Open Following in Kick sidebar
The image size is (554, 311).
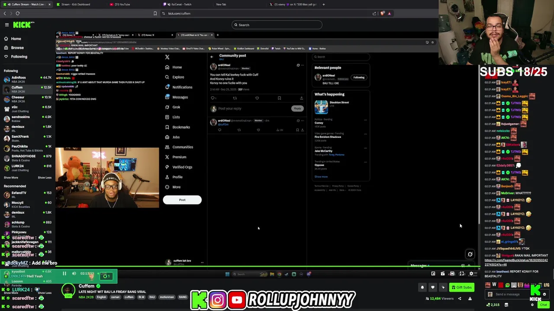19,57
